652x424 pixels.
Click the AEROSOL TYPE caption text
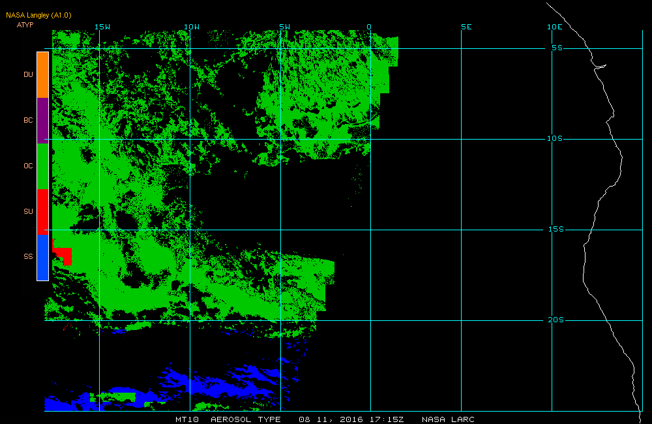click(x=246, y=419)
